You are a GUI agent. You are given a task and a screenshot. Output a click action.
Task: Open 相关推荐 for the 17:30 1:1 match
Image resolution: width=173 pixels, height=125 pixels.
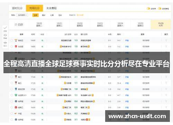pos(146,83)
